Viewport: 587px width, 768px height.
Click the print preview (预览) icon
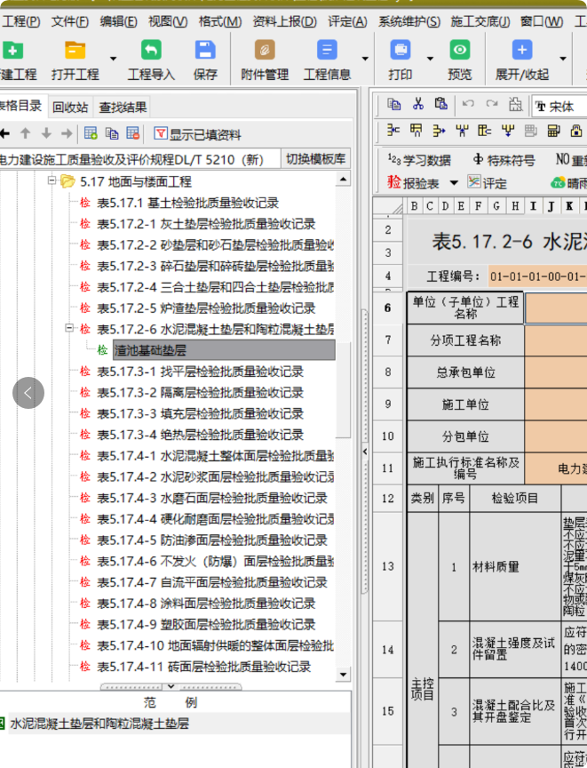[x=459, y=59]
